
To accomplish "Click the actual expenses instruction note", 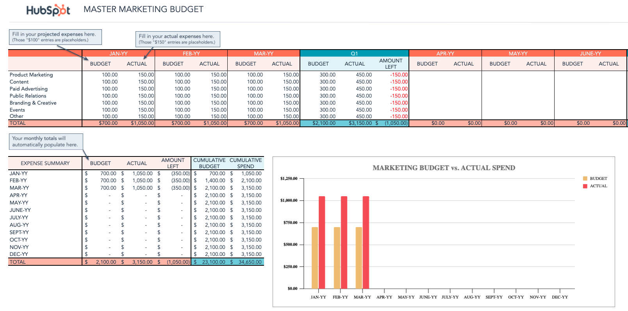I will (x=178, y=39).
